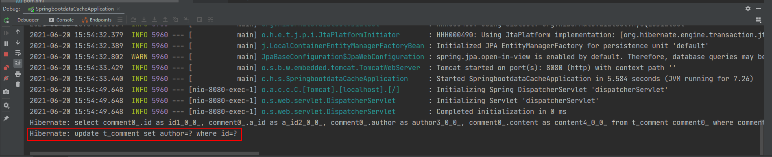The width and height of the screenshot is (772, 157).
Task: Open JtaPlatformInitiator class link
Action: point(330,35)
